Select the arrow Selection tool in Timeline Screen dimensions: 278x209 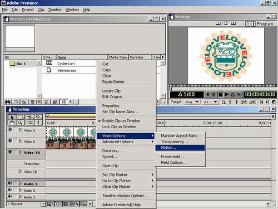[12, 117]
